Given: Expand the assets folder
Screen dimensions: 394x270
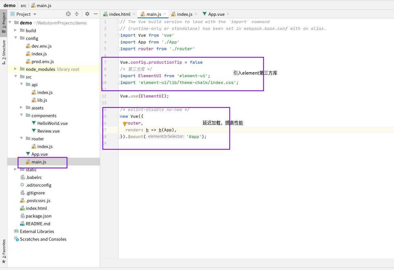Looking at the screenshot, I should pos(21,108).
